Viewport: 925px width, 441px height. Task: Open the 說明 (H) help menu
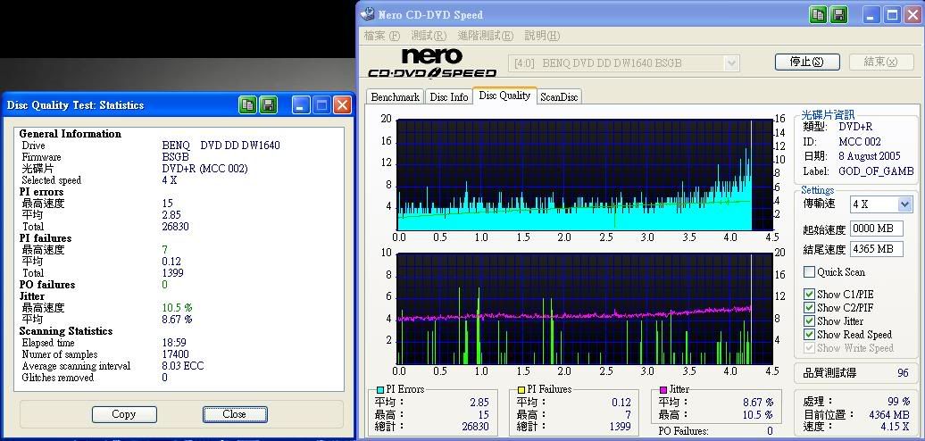542,36
